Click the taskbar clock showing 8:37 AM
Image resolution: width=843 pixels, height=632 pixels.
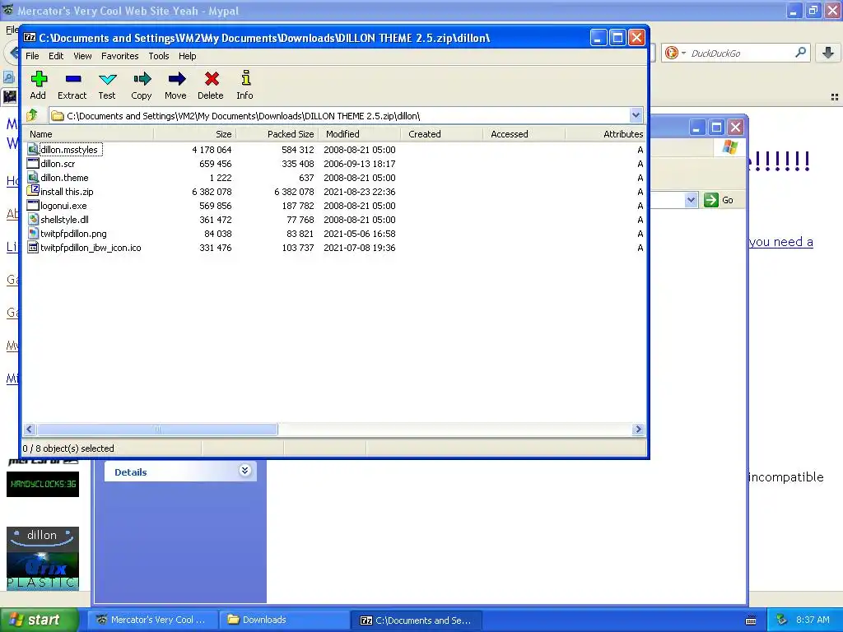[813, 620]
